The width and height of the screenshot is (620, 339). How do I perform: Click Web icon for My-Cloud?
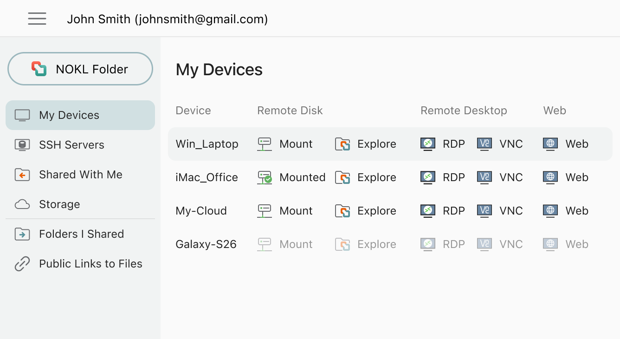tap(550, 211)
